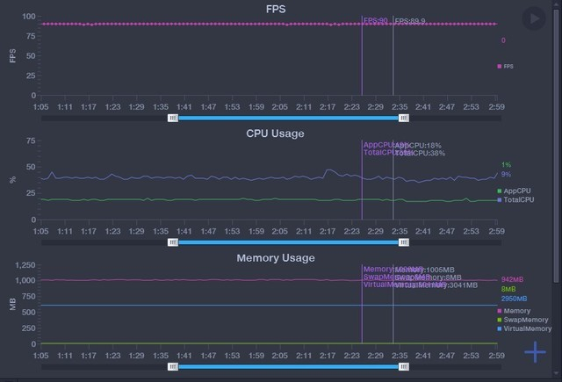Click the CPU Usage chart title
562x382 pixels.
(275, 133)
